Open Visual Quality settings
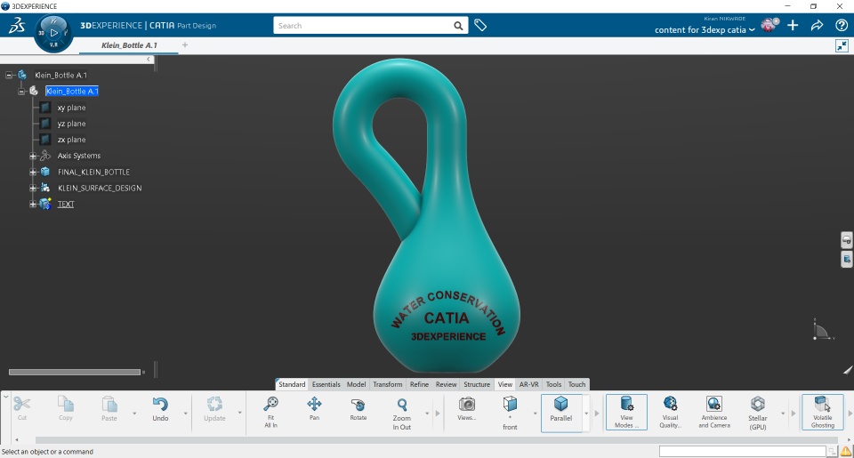This screenshot has width=854, height=458. tap(671, 413)
